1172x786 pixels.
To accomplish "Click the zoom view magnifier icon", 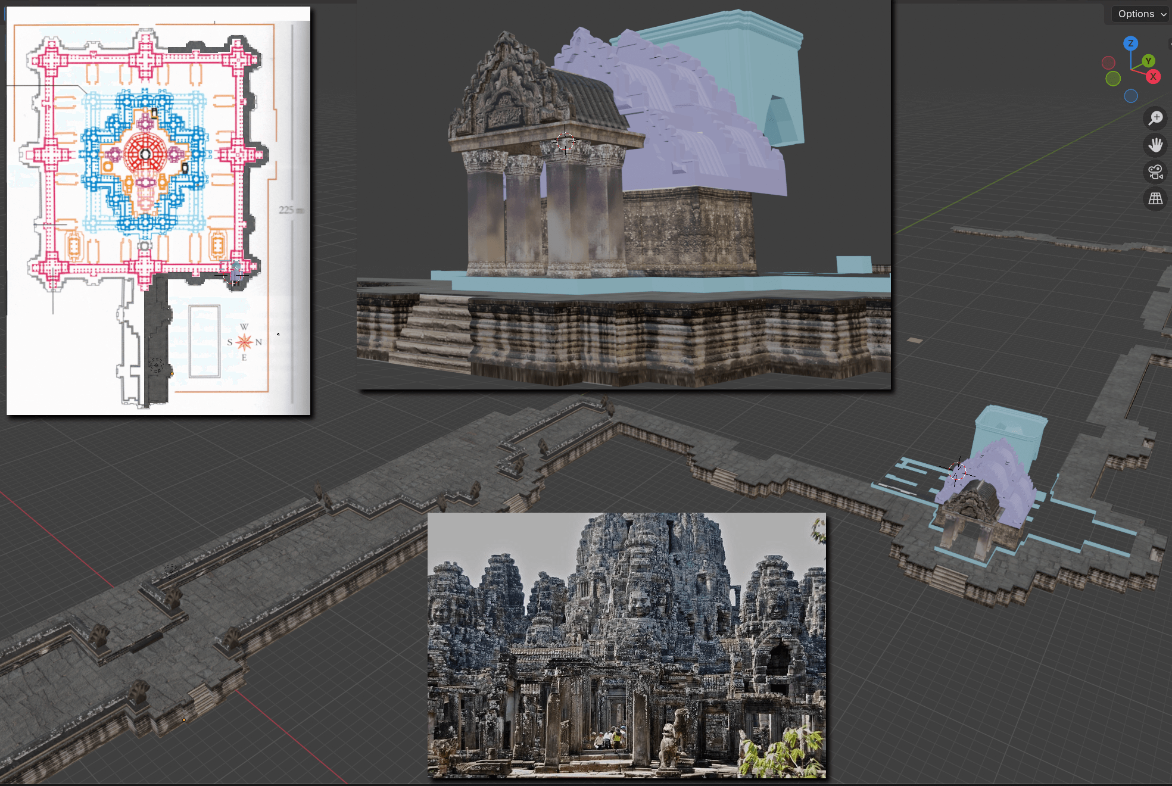I will tap(1155, 118).
